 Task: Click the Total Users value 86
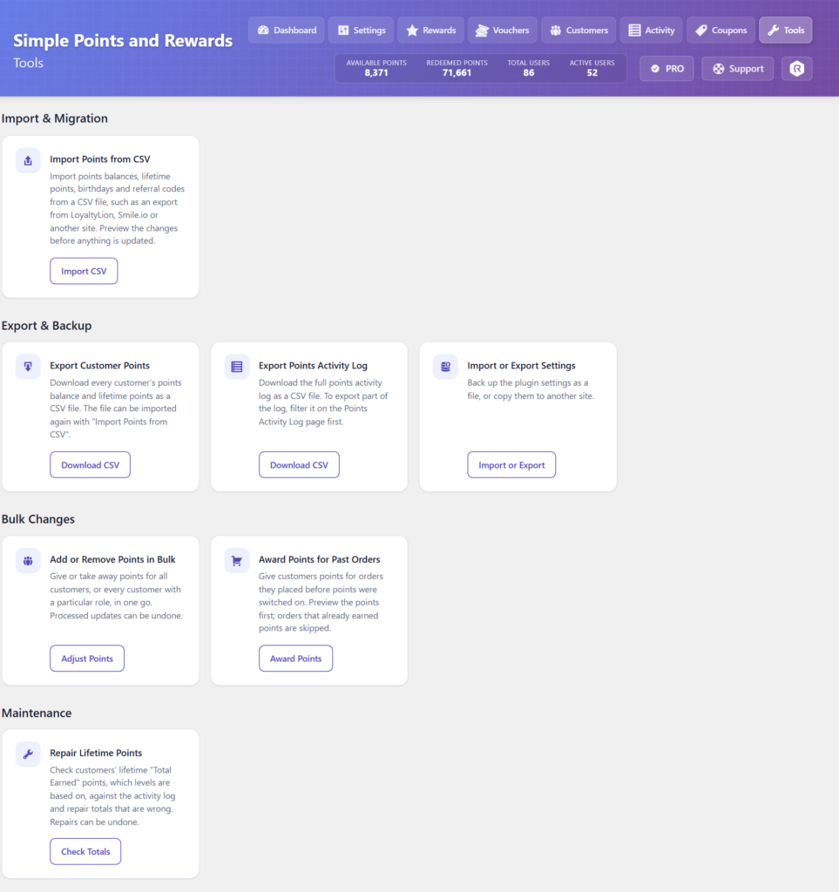point(529,73)
